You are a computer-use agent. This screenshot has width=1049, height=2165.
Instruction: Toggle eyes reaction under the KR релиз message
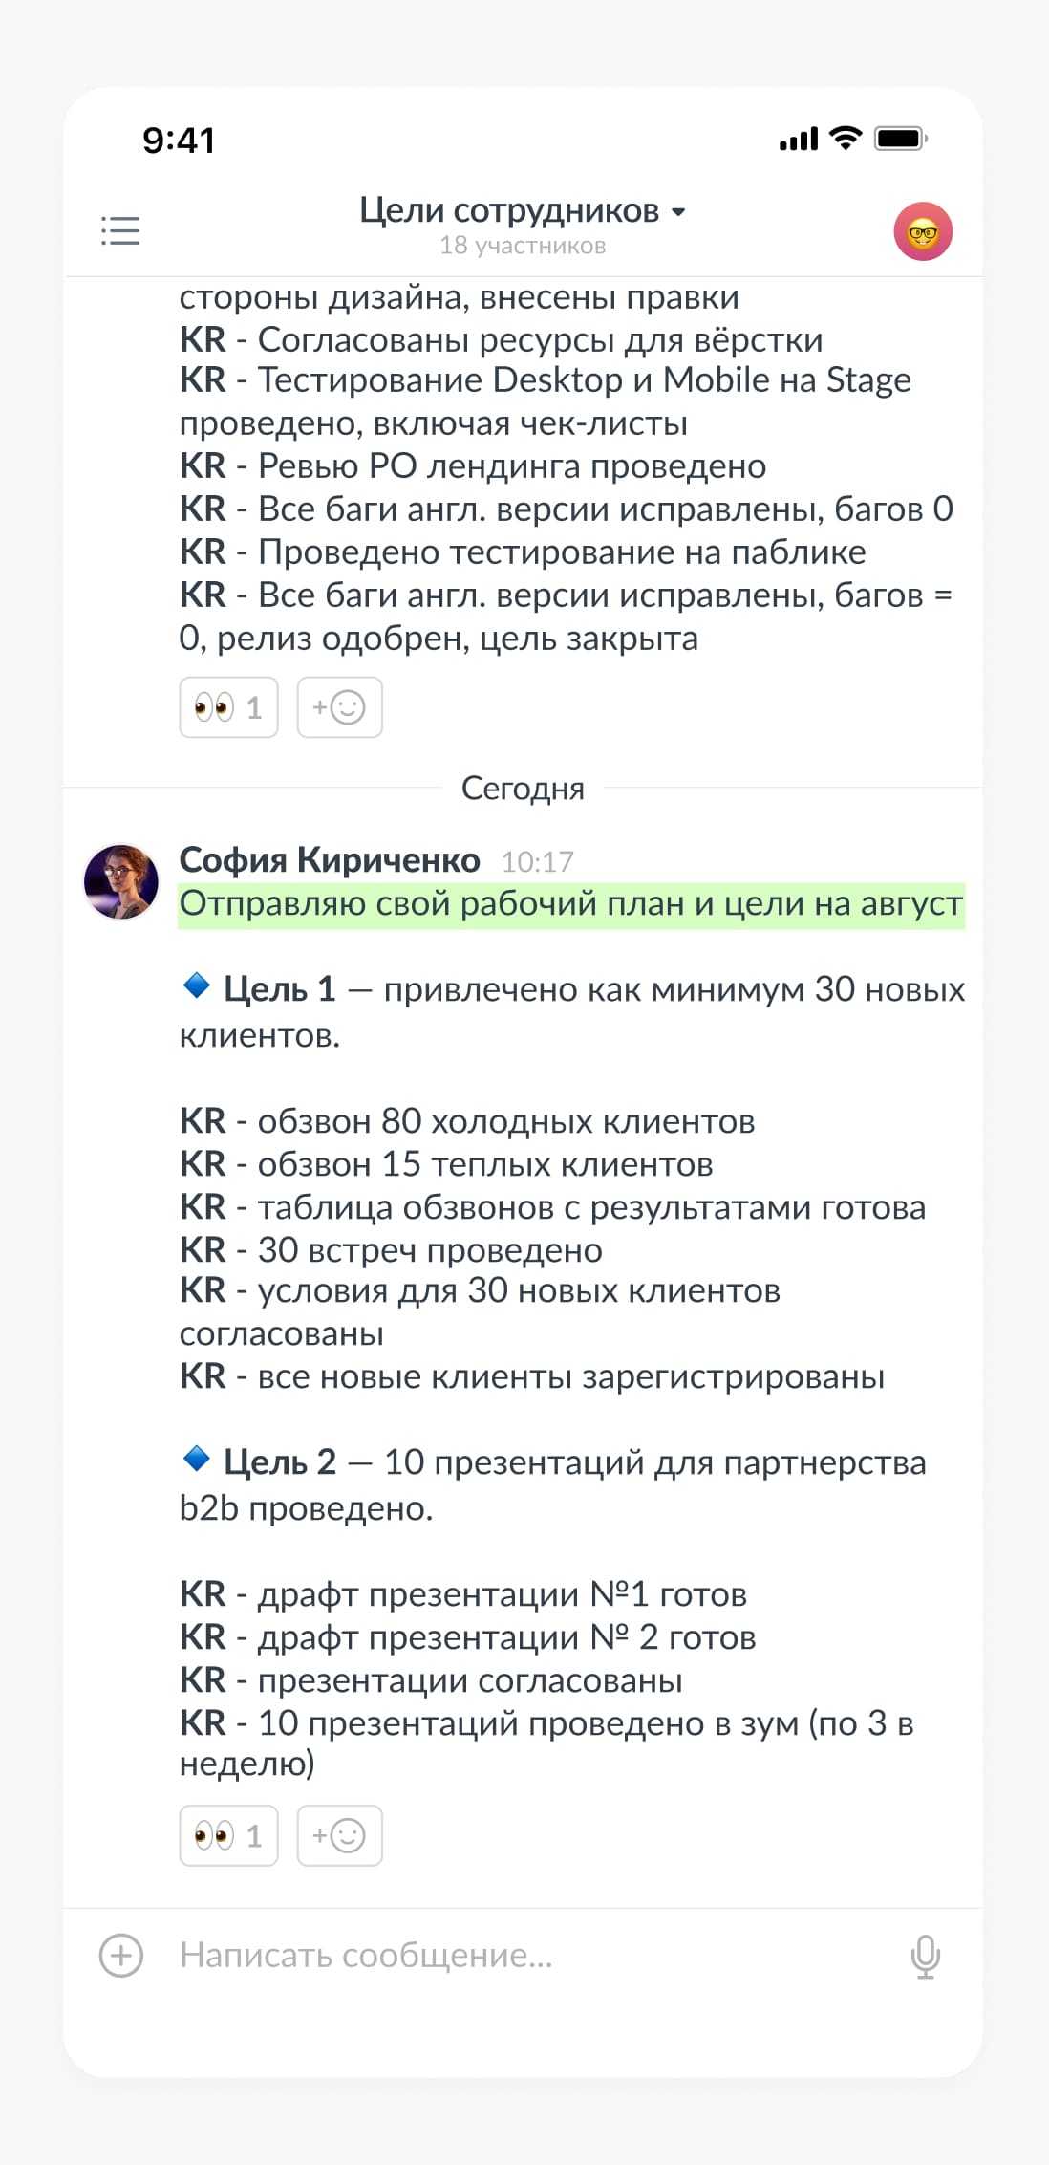(x=228, y=707)
